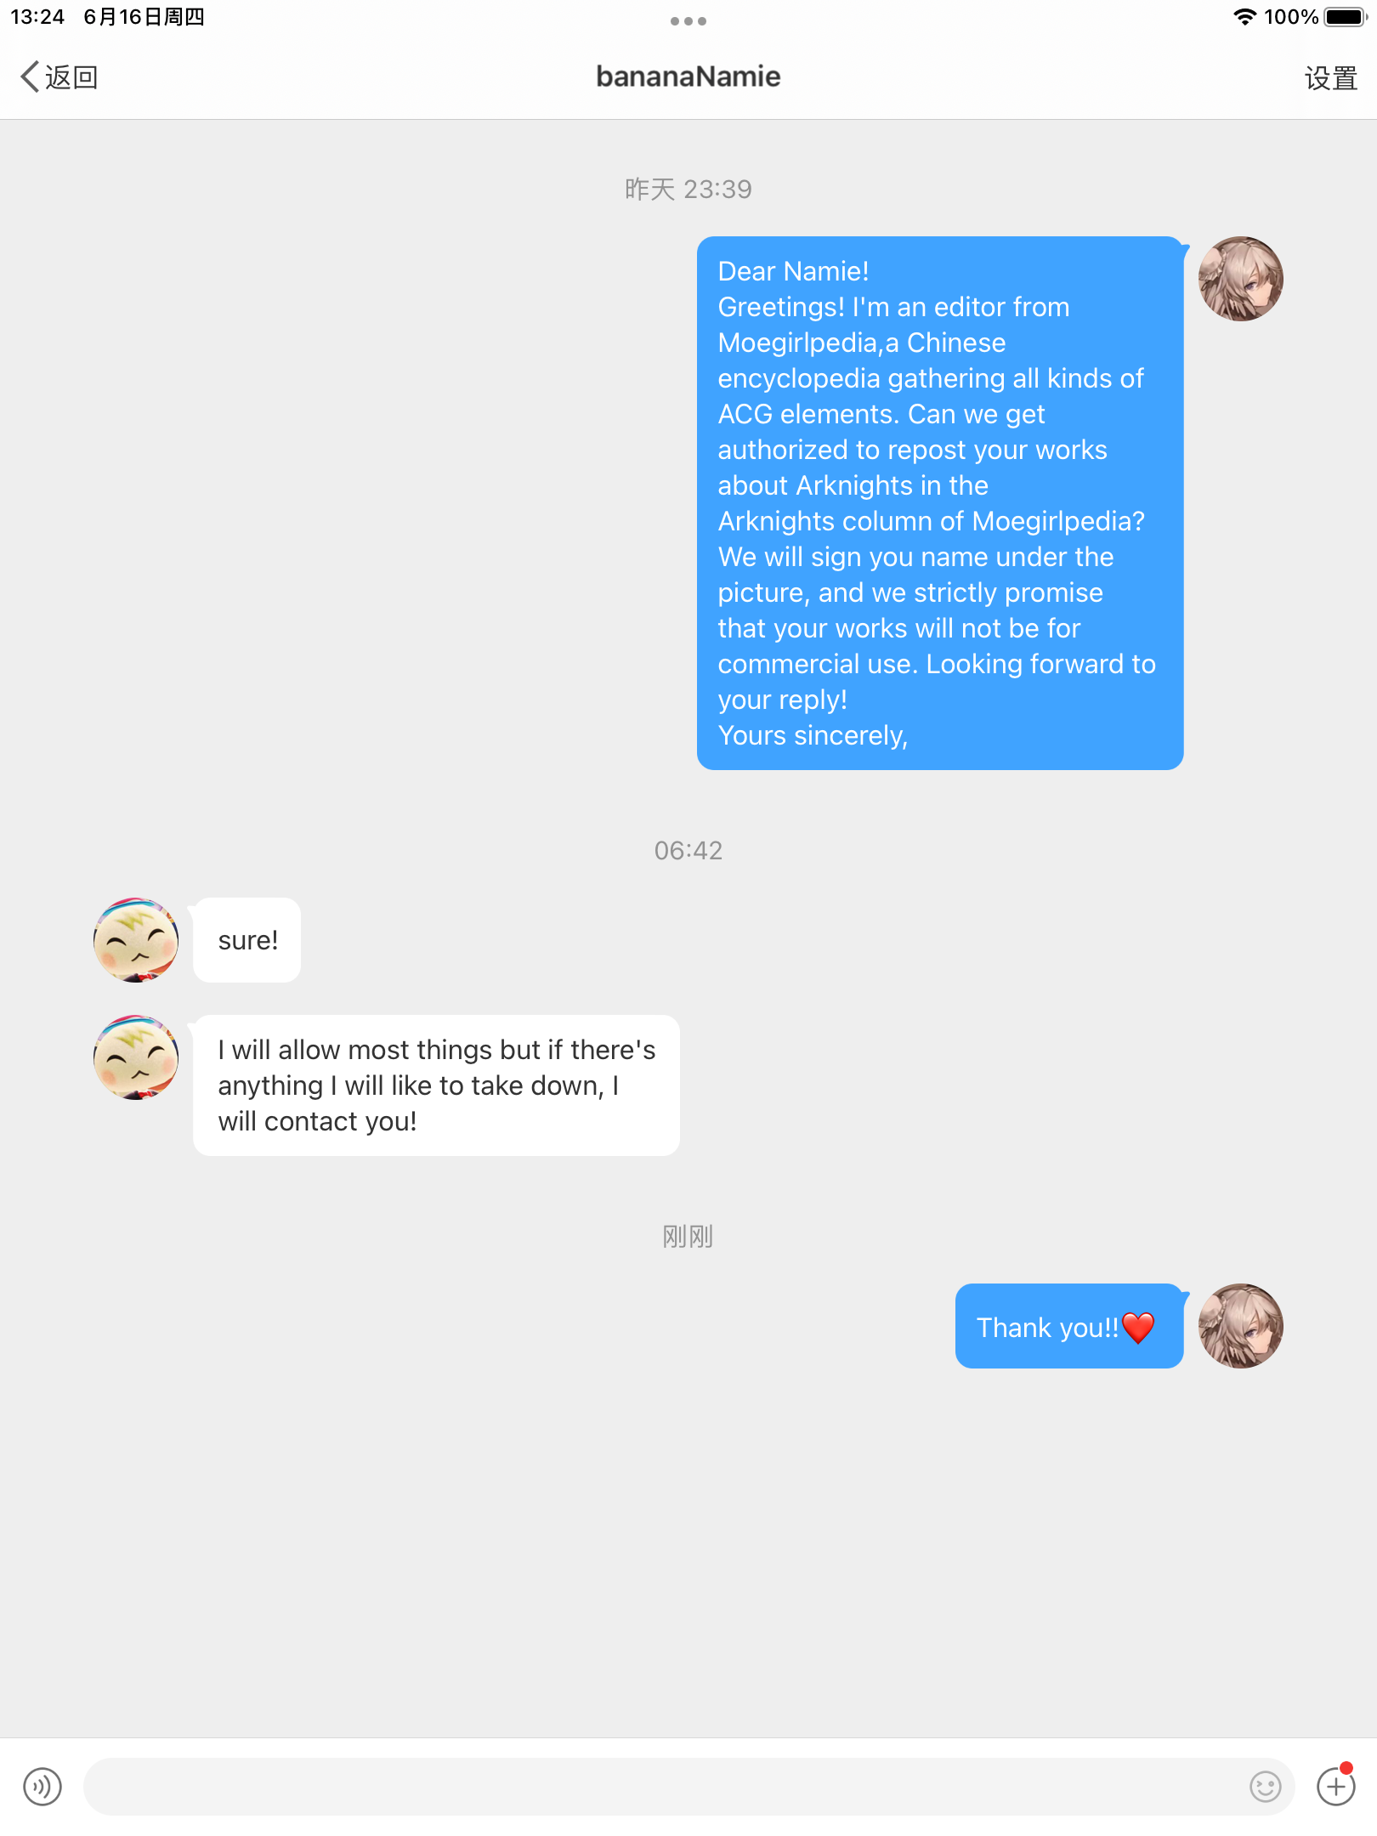Image resolution: width=1377 pixels, height=1836 pixels.
Task: Open the plus attachments button
Action: (x=1336, y=1787)
